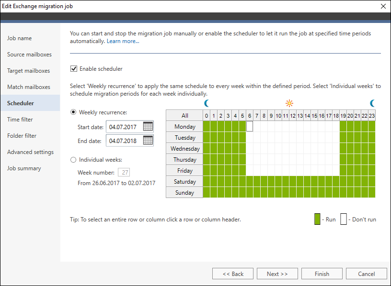Go to Source mailboxes in the sidebar
The width and height of the screenshot is (391, 286).
(28, 54)
